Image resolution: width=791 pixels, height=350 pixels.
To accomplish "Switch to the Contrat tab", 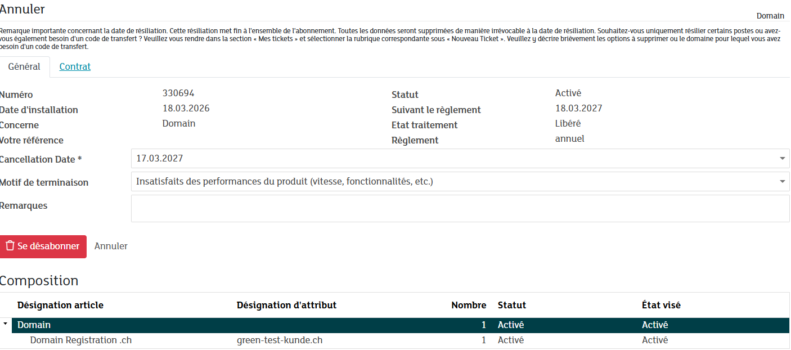I will (75, 66).
